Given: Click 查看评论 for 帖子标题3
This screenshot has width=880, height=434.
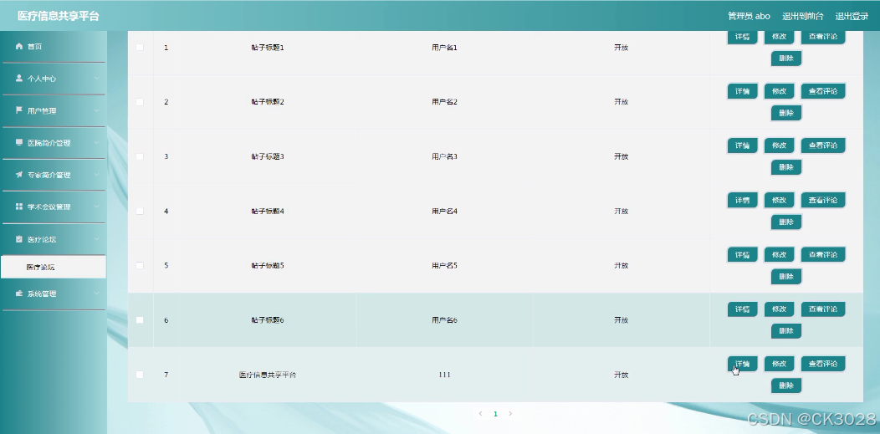Looking at the screenshot, I should [x=823, y=146].
